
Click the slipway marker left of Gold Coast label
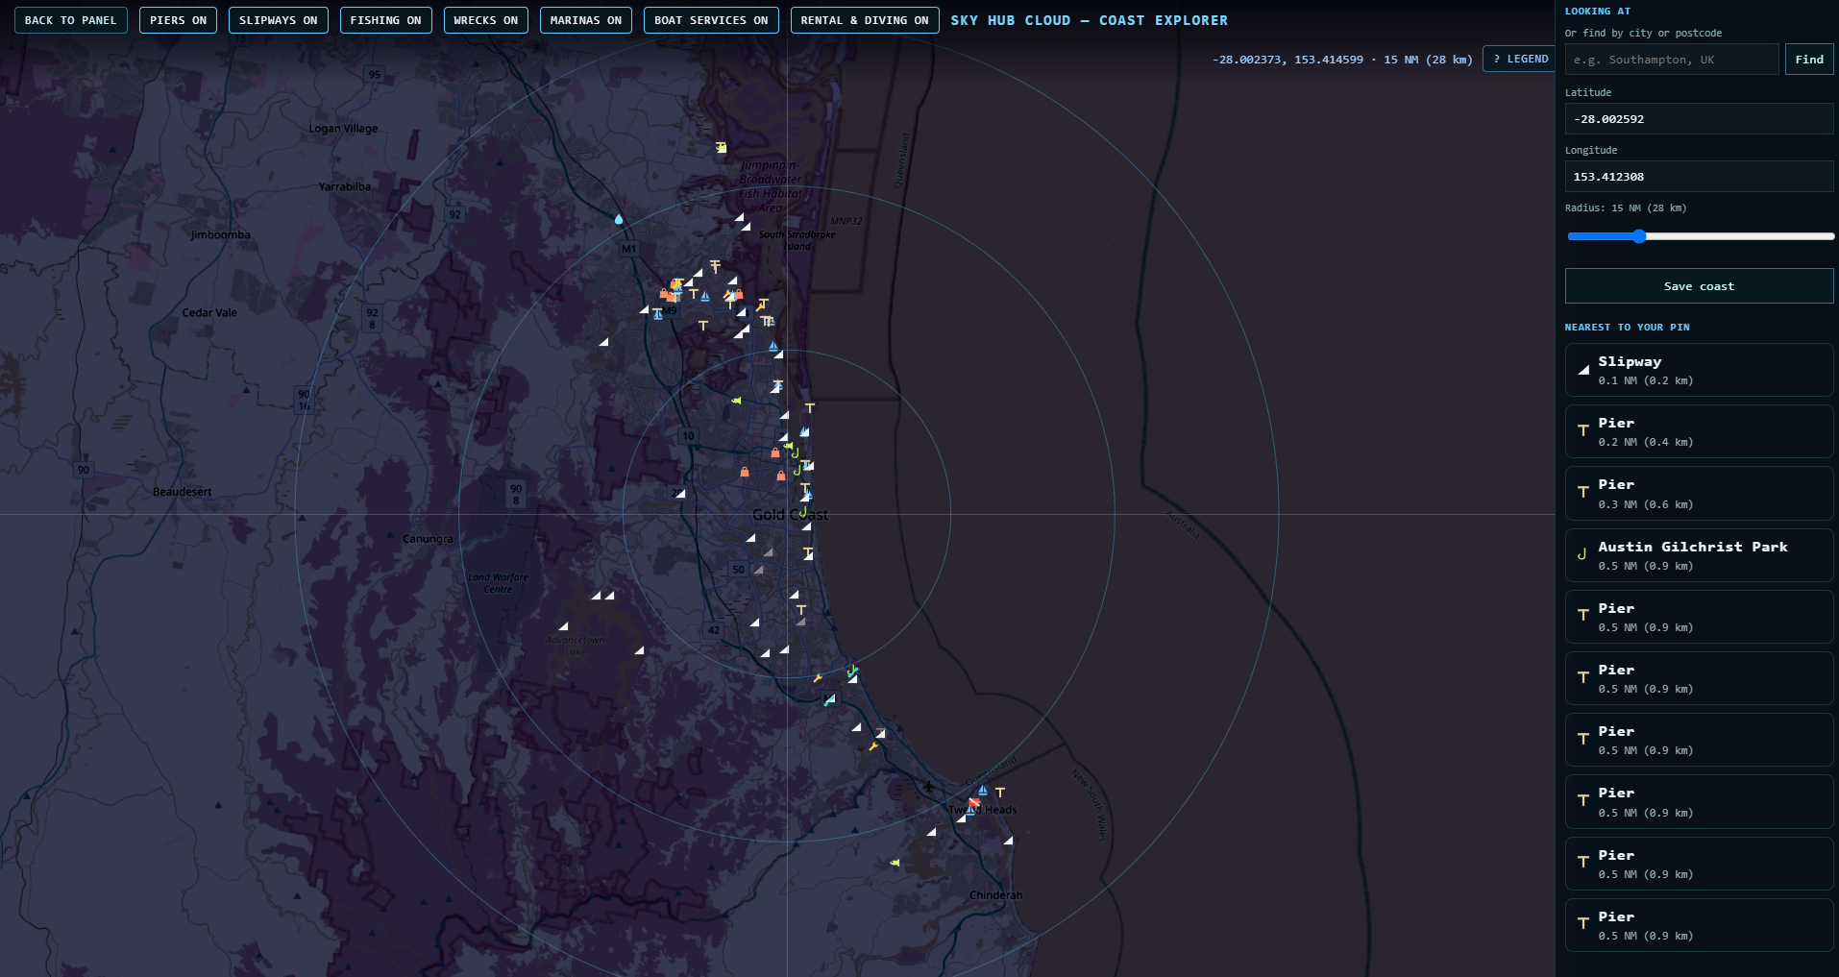coord(679,494)
